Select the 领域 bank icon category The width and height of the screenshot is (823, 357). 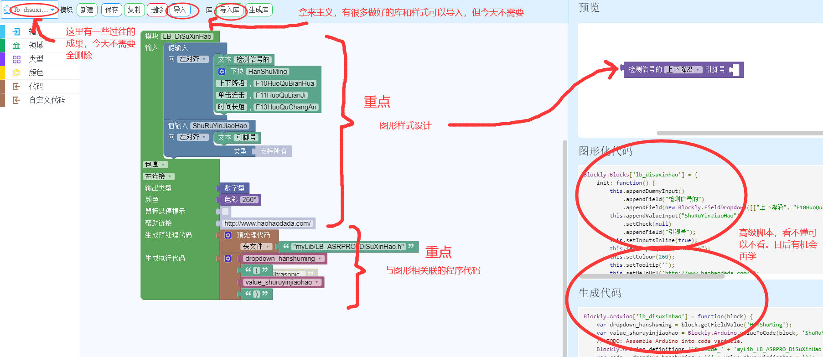(x=16, y=45)
